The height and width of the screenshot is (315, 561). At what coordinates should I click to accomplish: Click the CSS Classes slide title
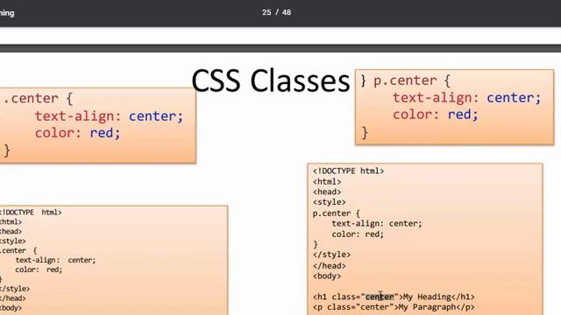point(271,80)
